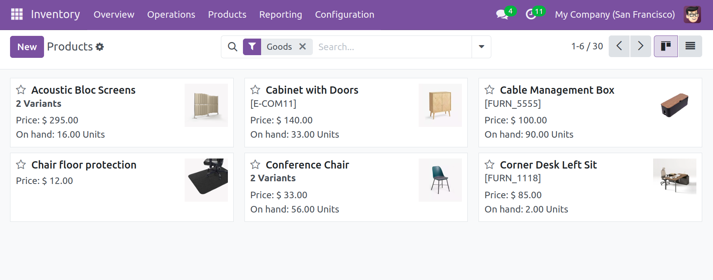The image size is (713, 280).
Task: Click the New product button
Action: (27, 47)
